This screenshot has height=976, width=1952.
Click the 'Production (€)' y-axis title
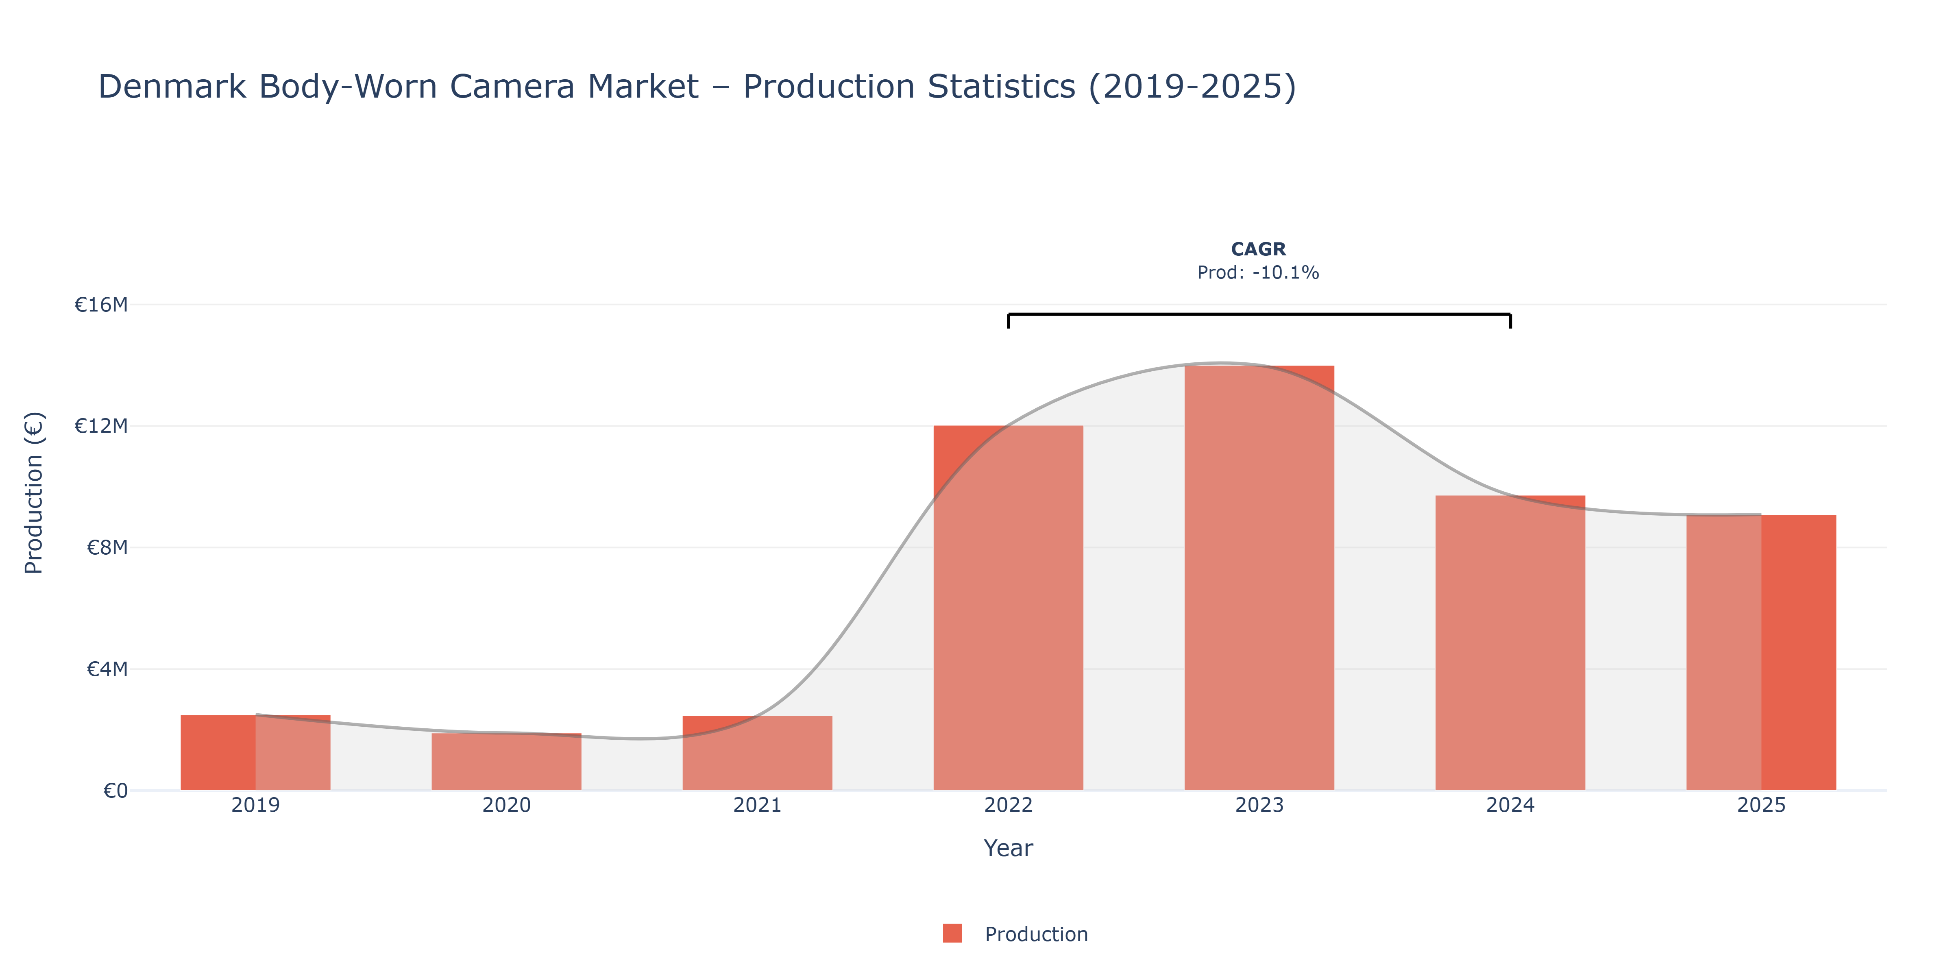[34, 492]
